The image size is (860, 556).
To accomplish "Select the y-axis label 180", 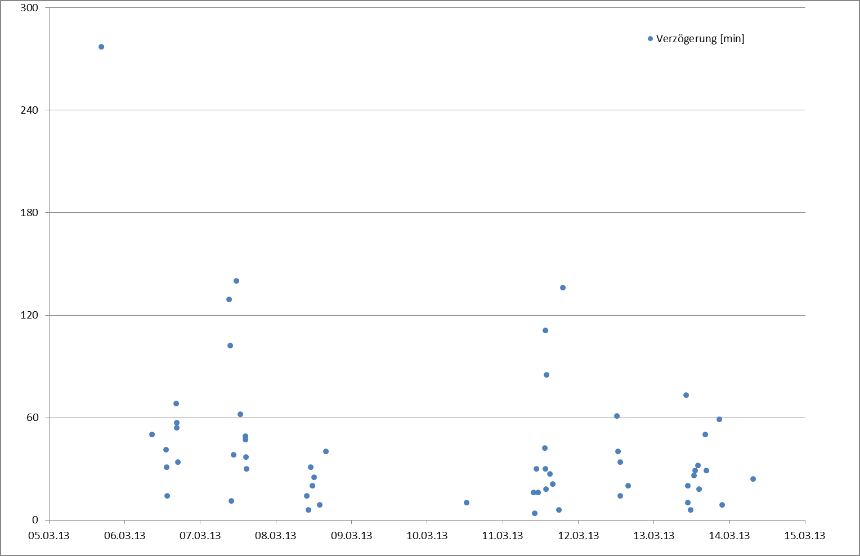I will tap(29, 213).
